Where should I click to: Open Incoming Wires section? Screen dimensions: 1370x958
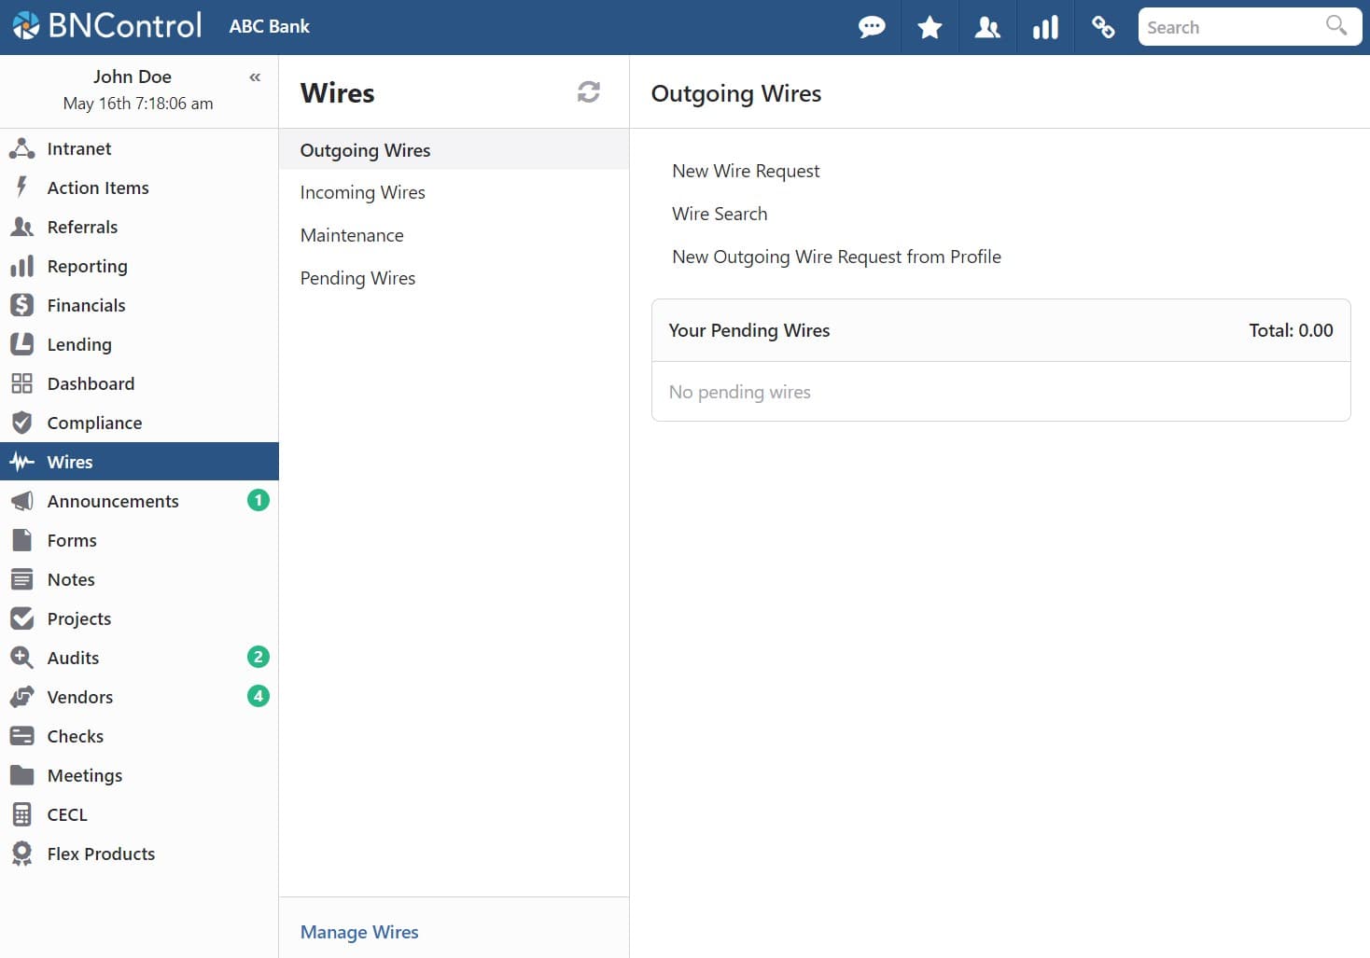(362, 192)
